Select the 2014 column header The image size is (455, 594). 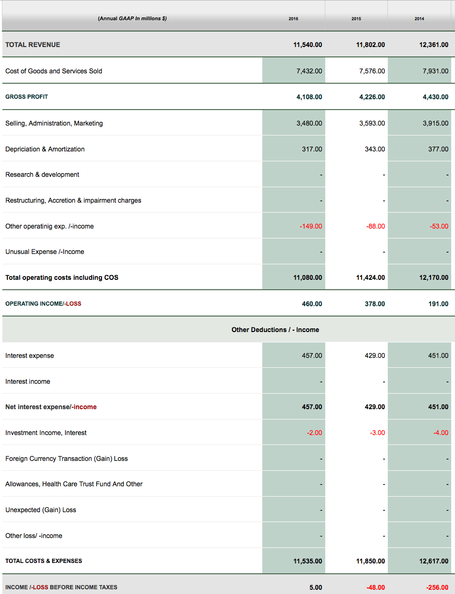tap(419, 19)
